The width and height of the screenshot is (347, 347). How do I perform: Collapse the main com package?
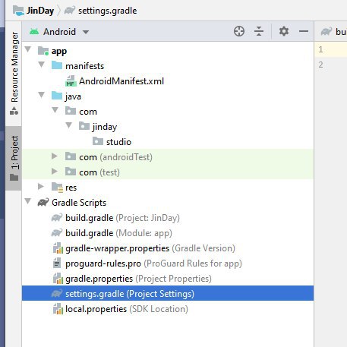[55, 110]
